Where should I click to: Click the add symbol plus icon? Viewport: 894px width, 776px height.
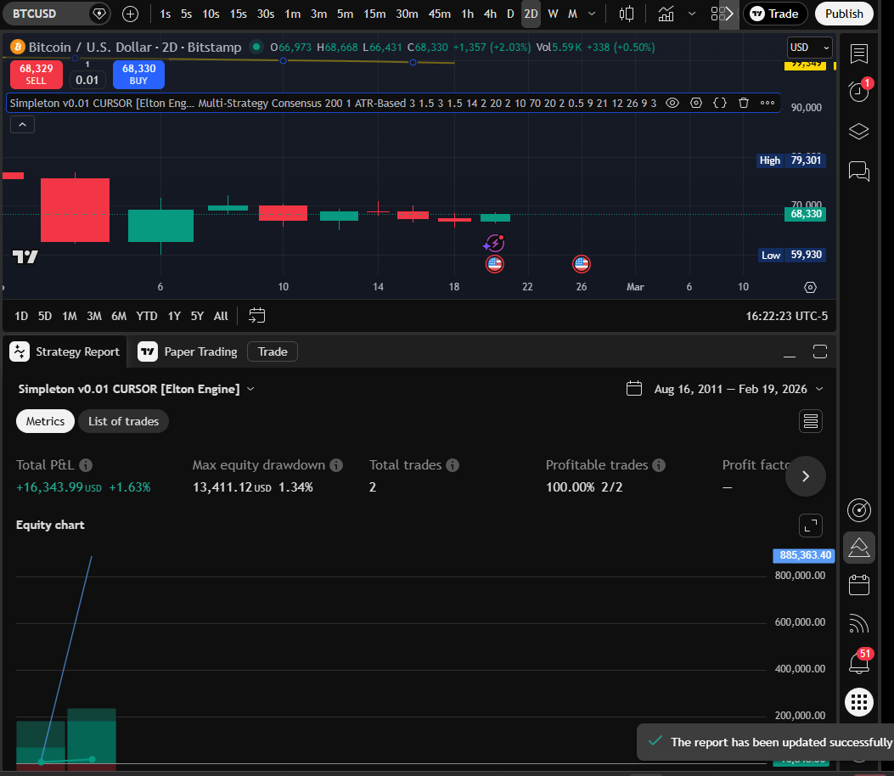(x=130, y=14)
